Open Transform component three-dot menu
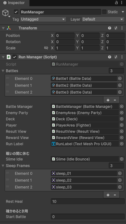The height and width of the screenshot is (224, 126). (x=122, y=28)
